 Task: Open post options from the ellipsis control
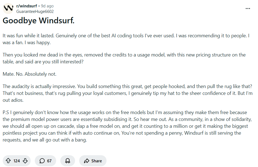click(248, 9)
